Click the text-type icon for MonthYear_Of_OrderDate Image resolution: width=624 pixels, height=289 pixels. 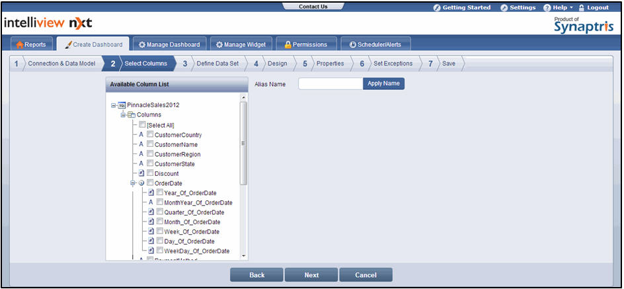pyautogui.click(x=151, y=202)
